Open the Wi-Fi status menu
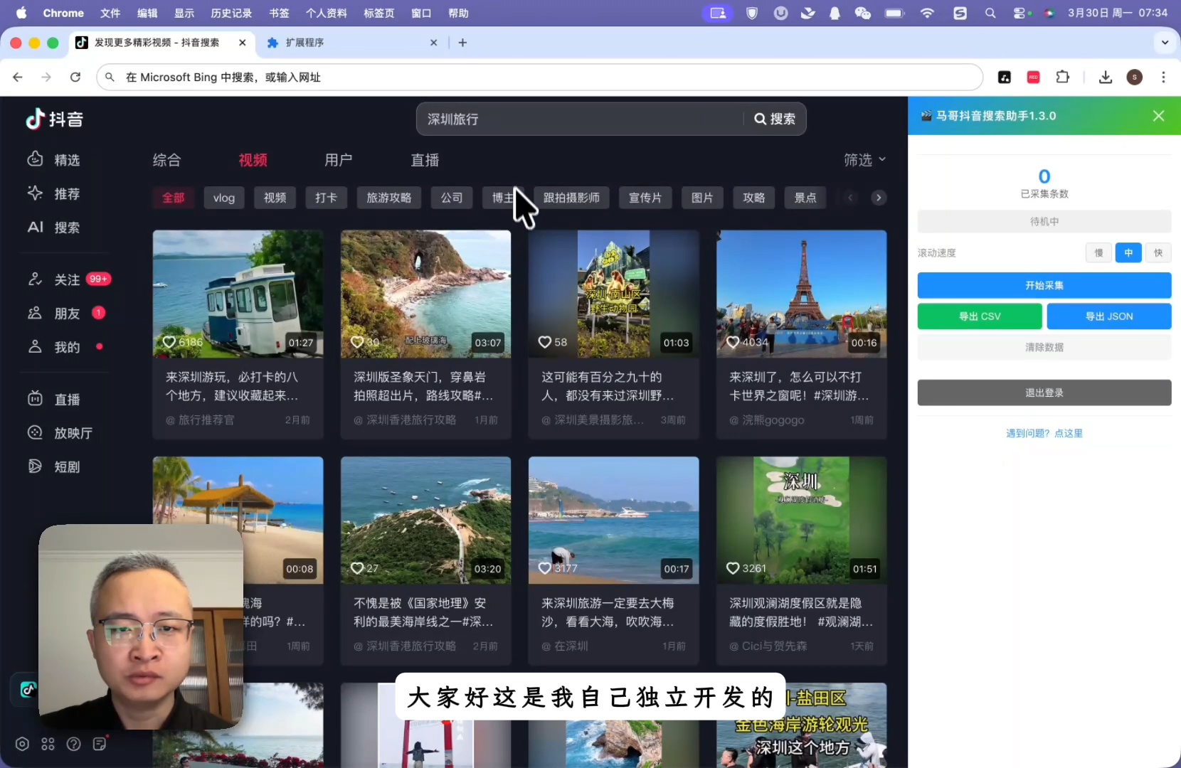This screenshot has height=768, width=1181. [x=927, y=13]
